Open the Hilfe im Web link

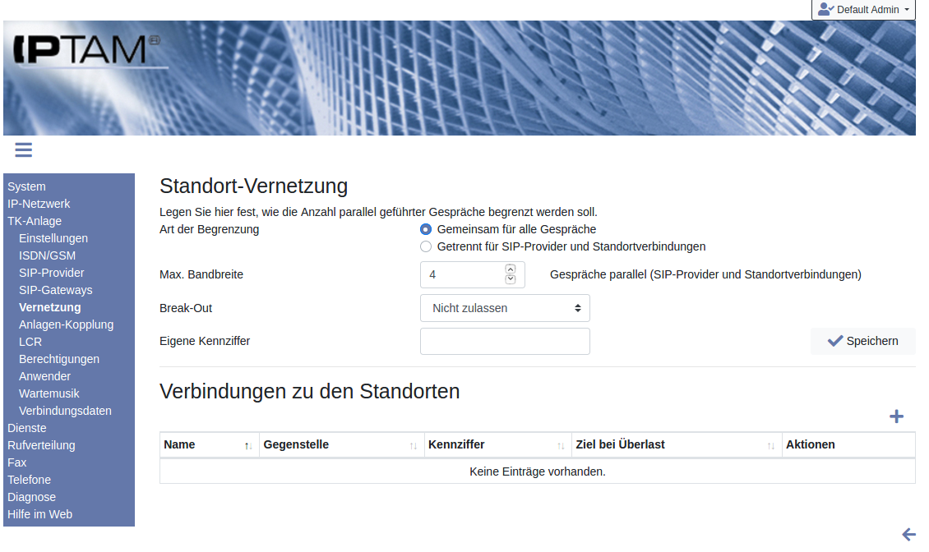pyautogui.click(x=39, y=514)
